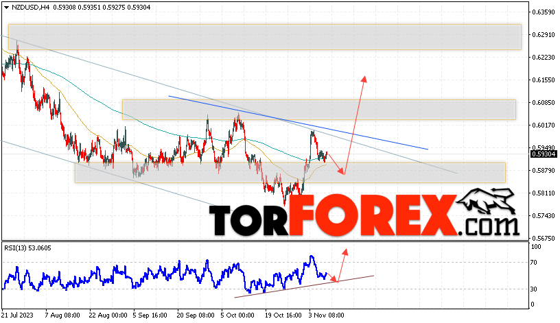Select the 0.59304 close value in header
560x323 pixels.
coord(139,8)
